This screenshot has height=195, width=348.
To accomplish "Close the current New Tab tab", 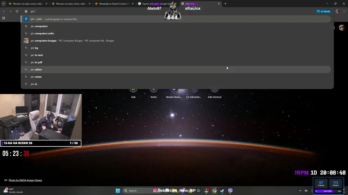I will 219,4.
